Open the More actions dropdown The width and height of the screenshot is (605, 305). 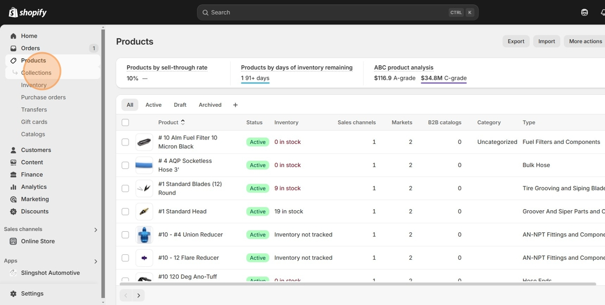coord(585,41)
